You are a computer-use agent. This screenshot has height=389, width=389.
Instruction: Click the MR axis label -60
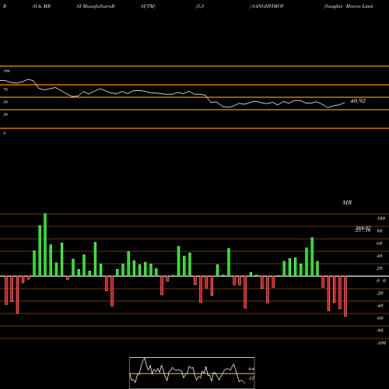point(379,318)
